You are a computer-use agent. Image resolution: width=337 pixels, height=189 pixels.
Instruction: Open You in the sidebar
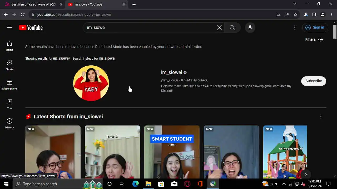coord(9,104)
